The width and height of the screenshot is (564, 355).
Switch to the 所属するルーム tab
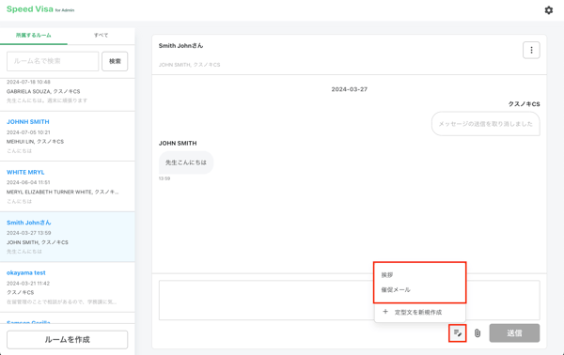pos(34,36)
